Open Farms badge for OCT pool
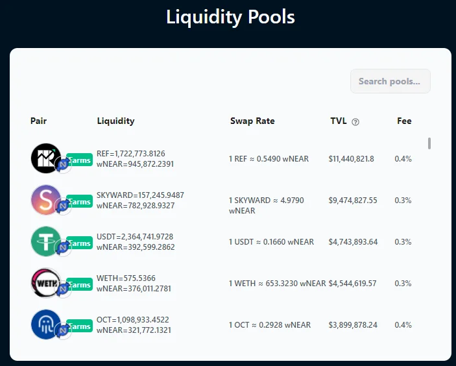 coord(80,326)
